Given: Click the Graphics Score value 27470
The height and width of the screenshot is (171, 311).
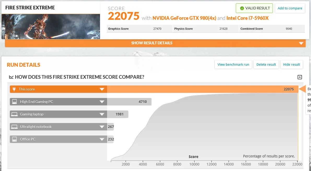Looking at the screenshot, I should click(157, 29).
